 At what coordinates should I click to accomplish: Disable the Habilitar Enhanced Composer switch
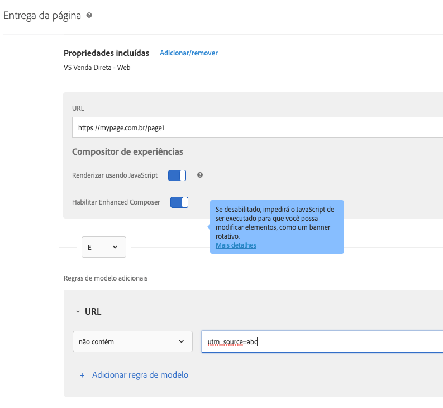coord(179,202)
